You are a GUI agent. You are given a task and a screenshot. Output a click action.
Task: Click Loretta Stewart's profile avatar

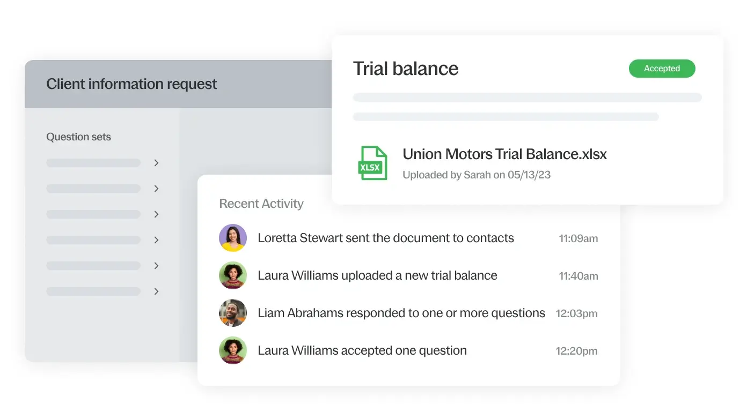coord(233,238)
